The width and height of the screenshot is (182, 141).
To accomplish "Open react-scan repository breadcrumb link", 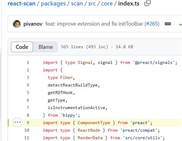I will 22,3.
